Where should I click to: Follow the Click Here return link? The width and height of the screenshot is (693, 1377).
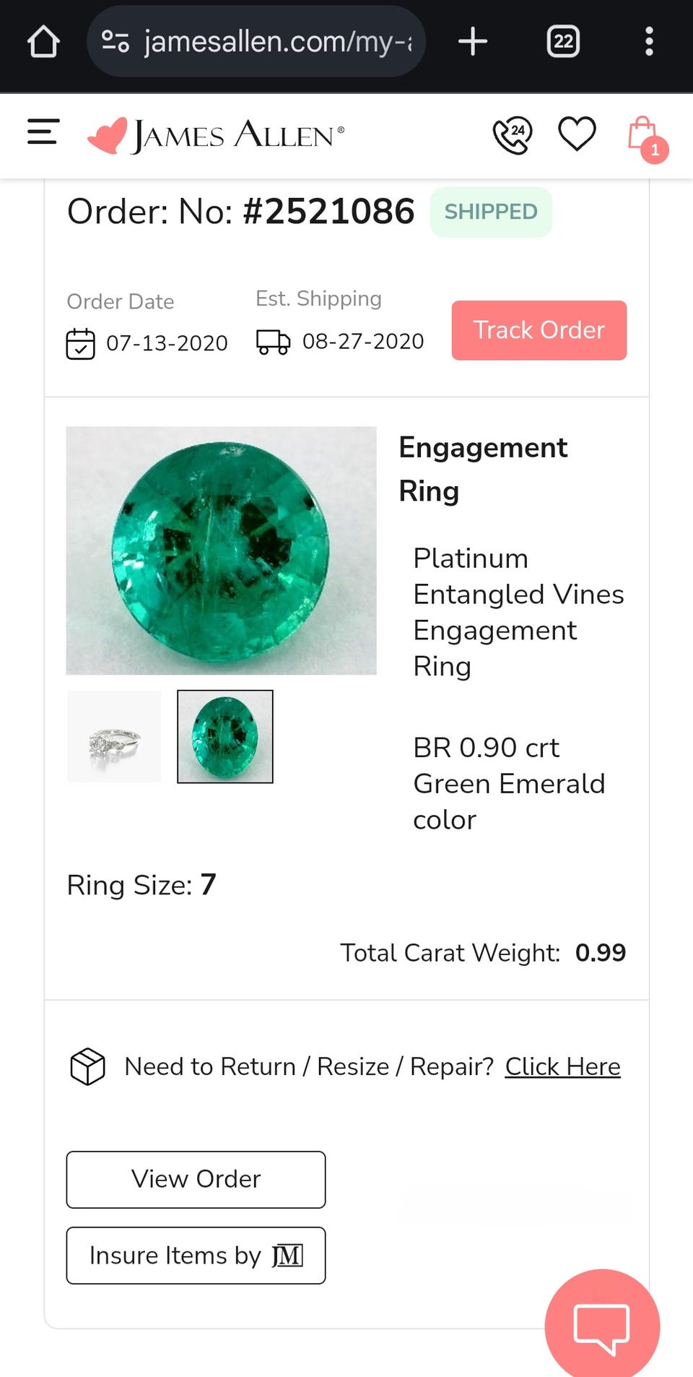click(x=562, y=1066)
